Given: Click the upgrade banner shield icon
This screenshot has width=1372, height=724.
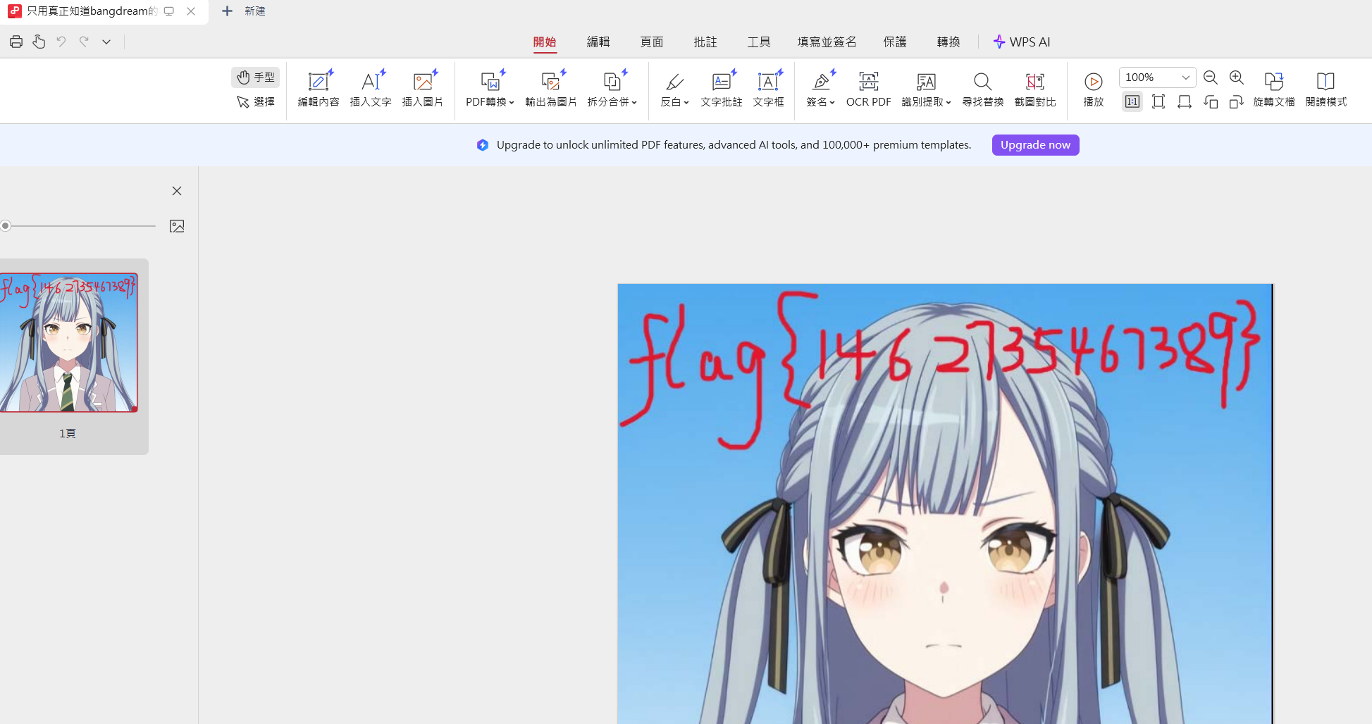Looking at the screenshot, I should (x=483, y=145).
